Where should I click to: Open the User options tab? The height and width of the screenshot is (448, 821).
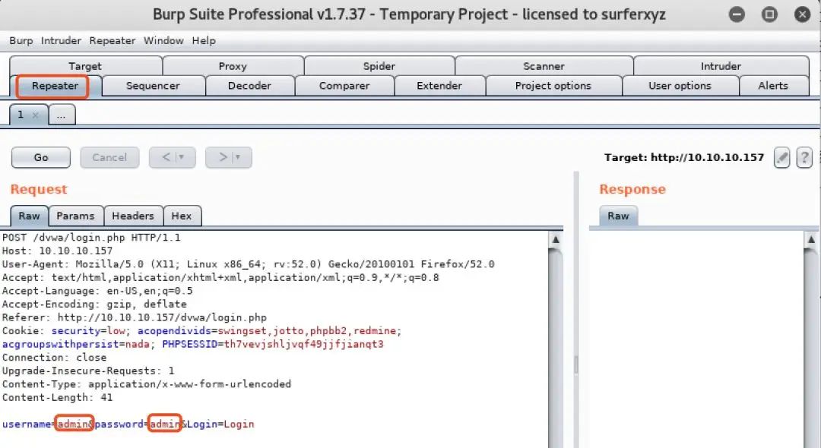coord(680,86)
